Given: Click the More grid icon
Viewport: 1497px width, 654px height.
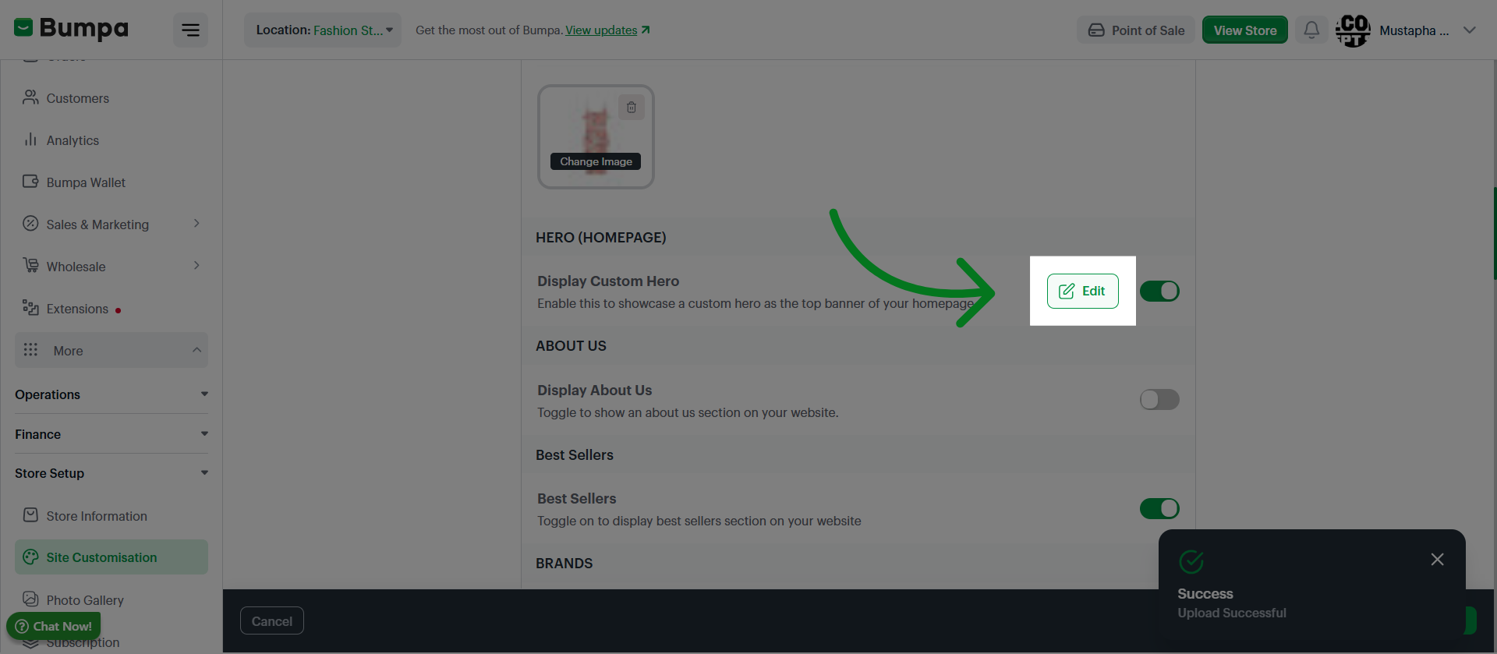Looking at the screenshot, I should click(30, 350).
